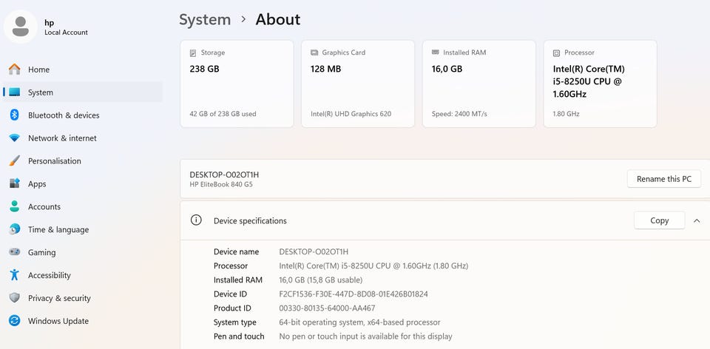
Task: Click the hp user profile avatar
Action: pyautogui.click(x=21, y=27)
